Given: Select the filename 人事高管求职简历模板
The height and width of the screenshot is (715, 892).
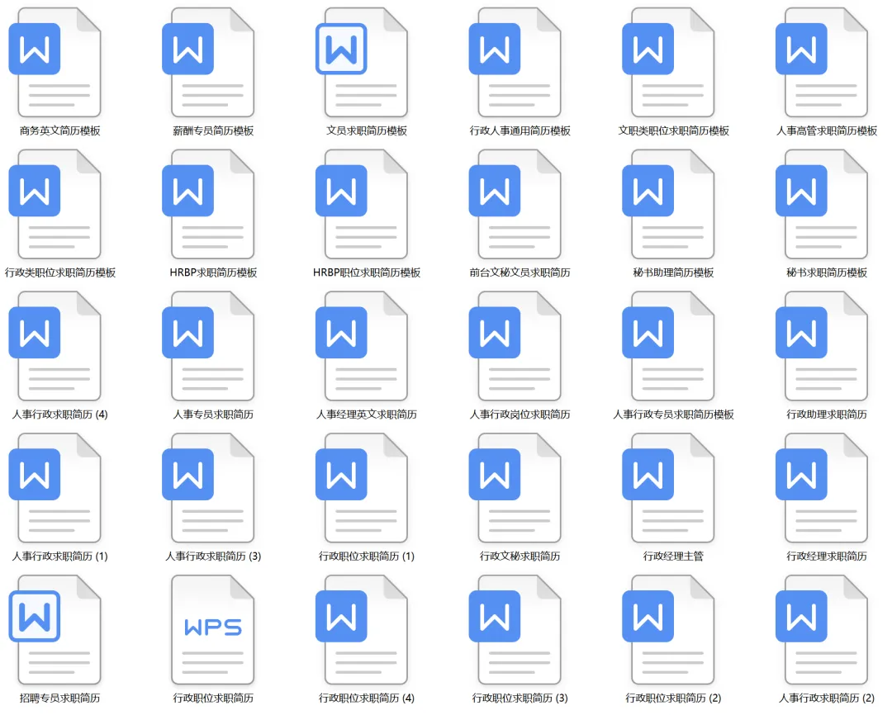Looking at the screenshot, I should 827,130.
